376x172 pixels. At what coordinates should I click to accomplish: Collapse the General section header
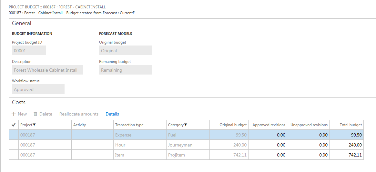point(22,23)
